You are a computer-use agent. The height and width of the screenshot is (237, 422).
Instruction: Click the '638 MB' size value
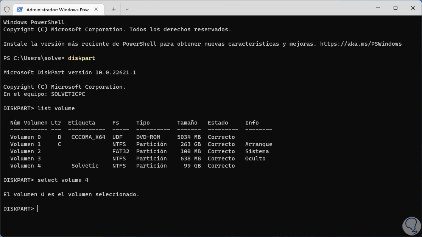pos(190,159)
